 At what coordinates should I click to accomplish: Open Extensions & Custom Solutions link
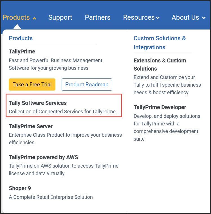pyautogui.click(x=160, y=65)
